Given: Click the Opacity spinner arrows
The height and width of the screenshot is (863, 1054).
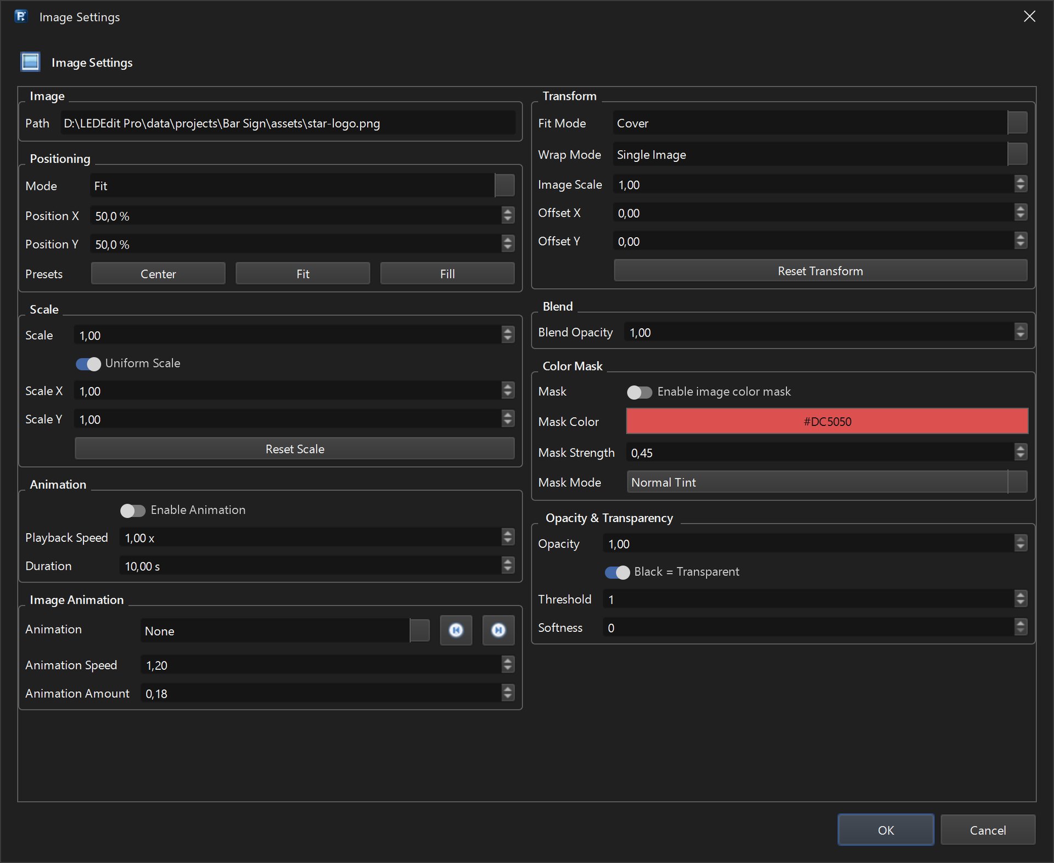Looking at the screenshot, I should point(1021,543).
